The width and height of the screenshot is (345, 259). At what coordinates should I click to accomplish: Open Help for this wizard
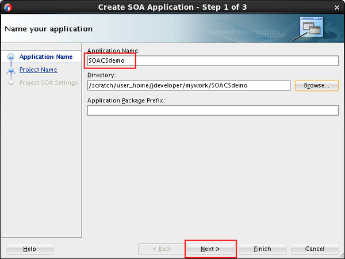29,249
